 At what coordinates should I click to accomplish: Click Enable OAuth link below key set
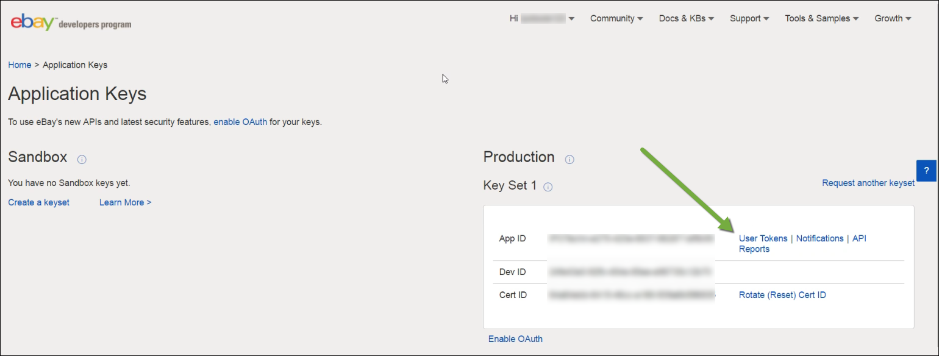click(515, 339)
